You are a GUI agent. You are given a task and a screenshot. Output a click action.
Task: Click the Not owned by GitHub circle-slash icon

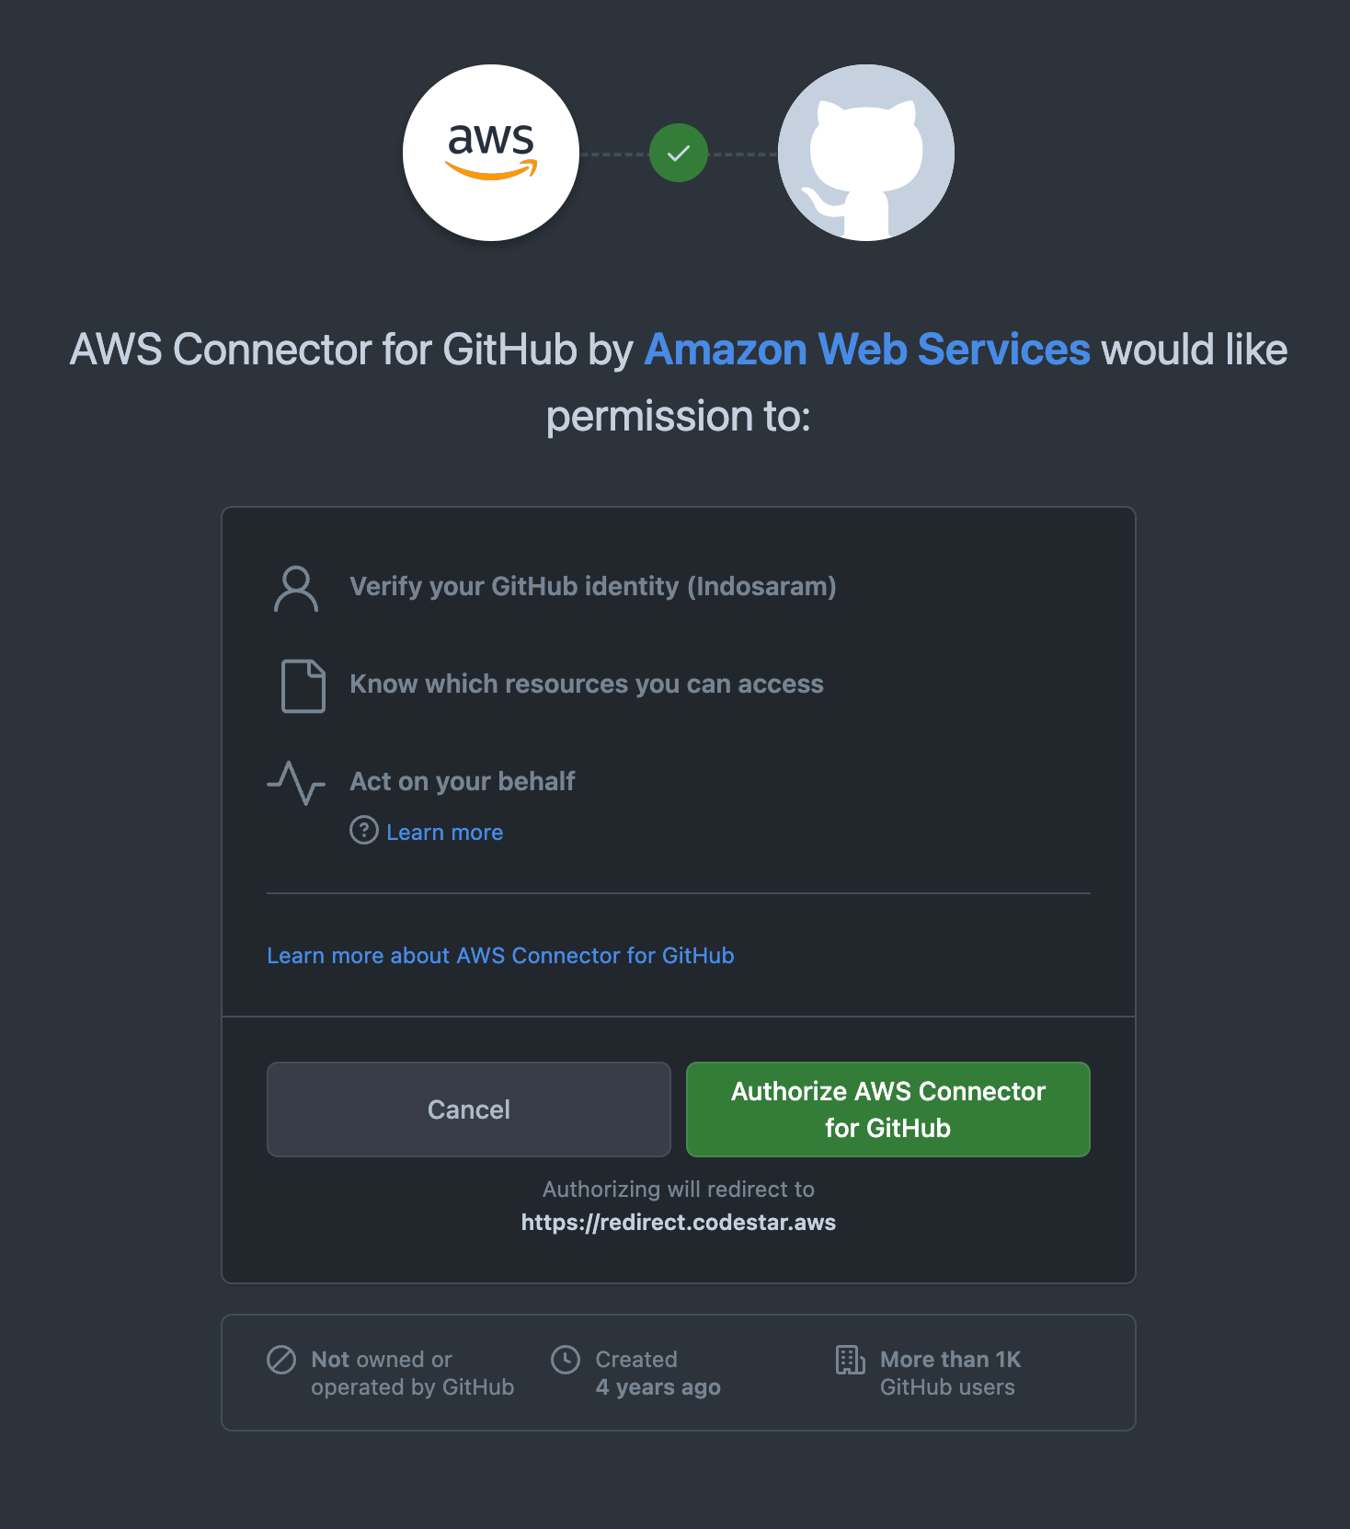tap(281, 1359)
